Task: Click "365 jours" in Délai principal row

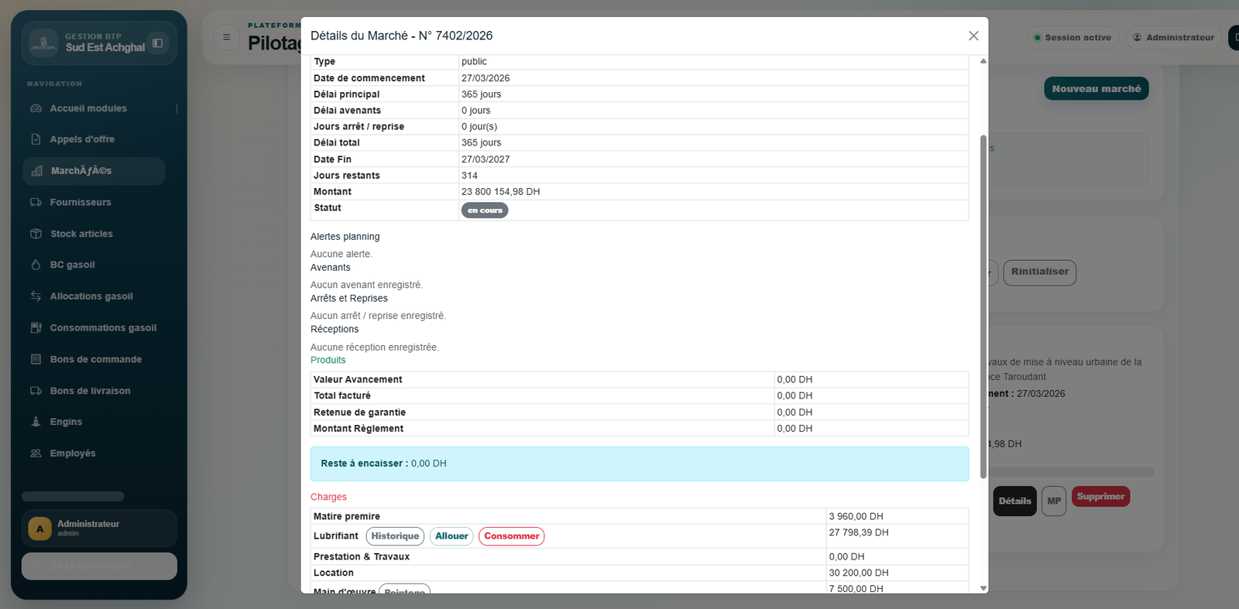Action: (481, 94)
